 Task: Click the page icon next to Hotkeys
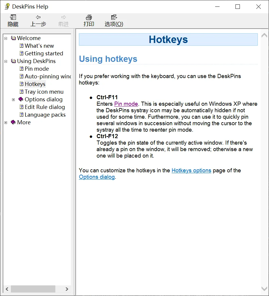pyautogui.click(x=21, y=84)
